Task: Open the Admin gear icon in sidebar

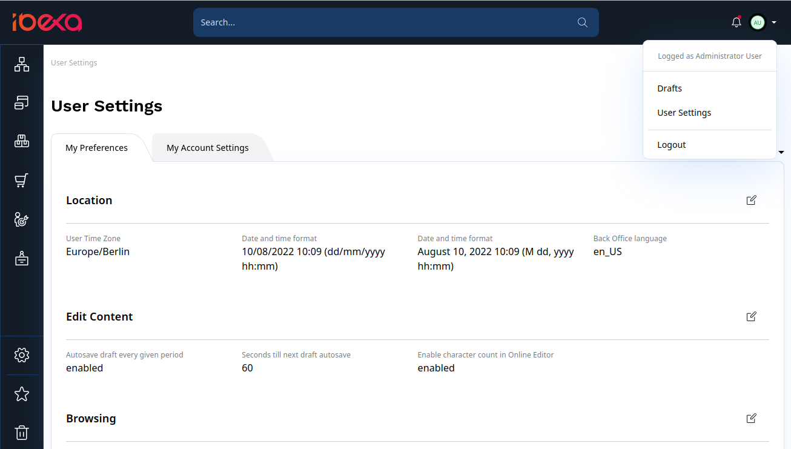Action: (x=22, y=355)
